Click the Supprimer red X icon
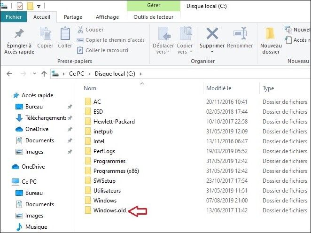The width and height of the screenshot is (311, 233). (x=212, y=33)
